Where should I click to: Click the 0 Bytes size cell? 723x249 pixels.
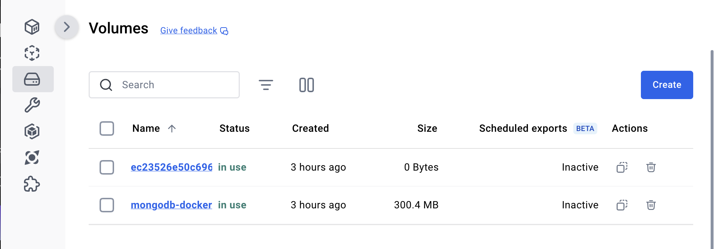pos(421,167)
